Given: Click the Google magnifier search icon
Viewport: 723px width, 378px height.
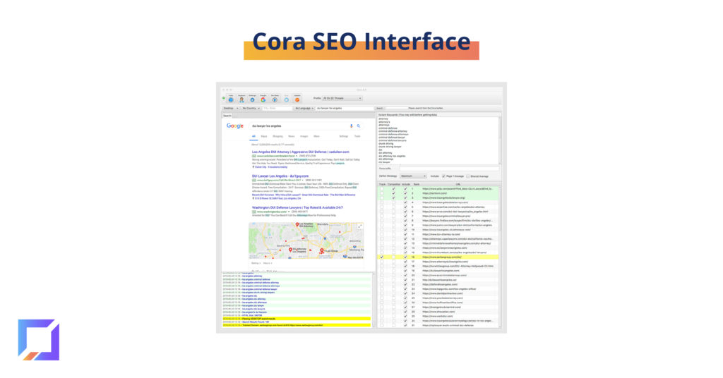Looking at the screenshot, I should (x=358, y=126).
